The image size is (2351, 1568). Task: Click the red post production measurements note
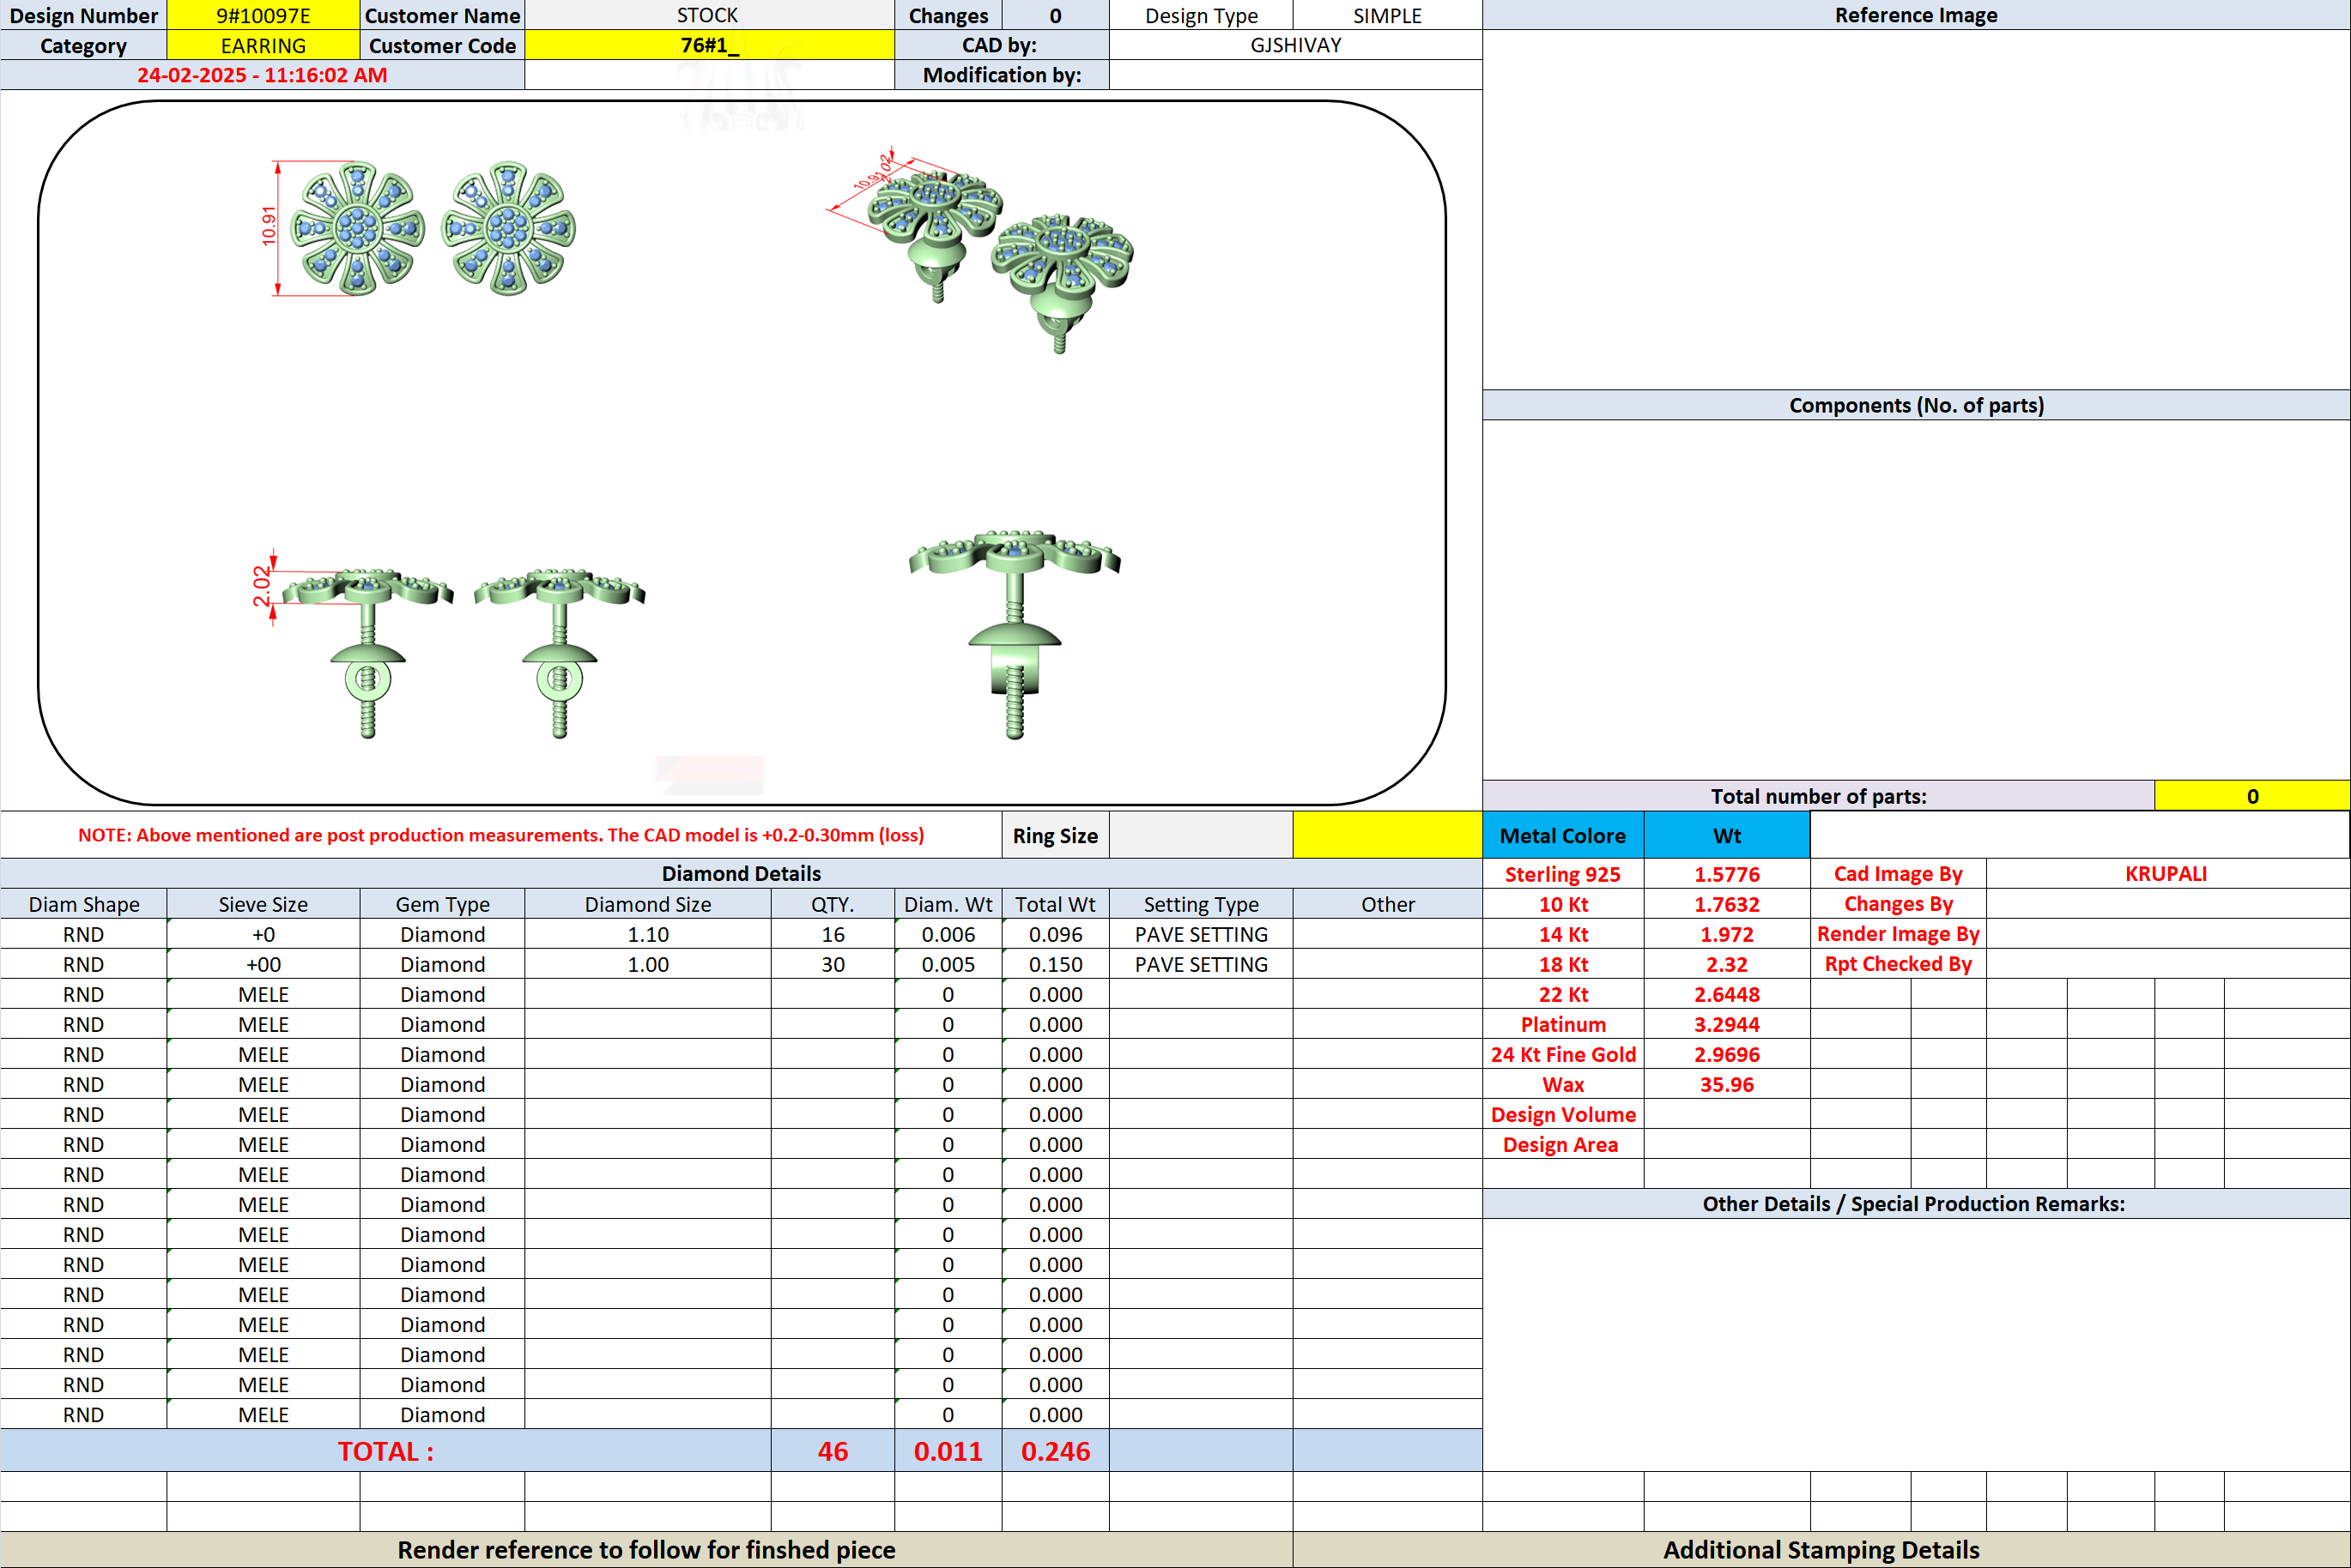tap(500, 835)
